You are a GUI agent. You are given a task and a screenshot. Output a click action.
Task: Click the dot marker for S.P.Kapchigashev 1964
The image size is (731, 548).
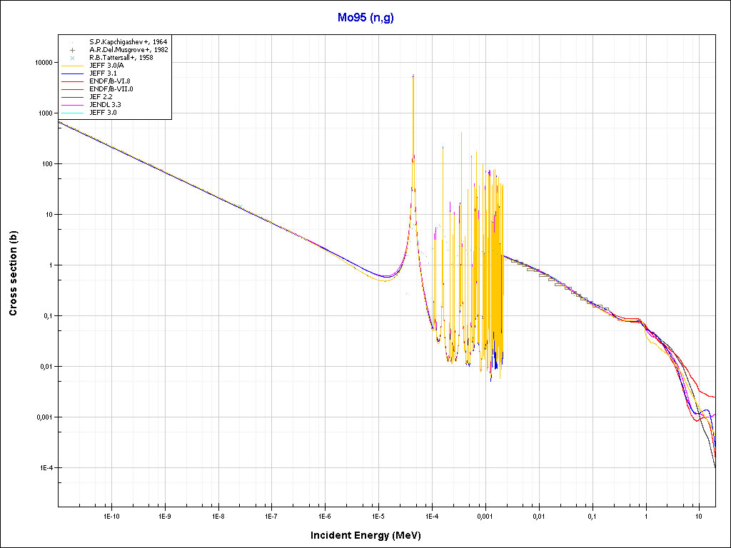(x=73, y=42)
